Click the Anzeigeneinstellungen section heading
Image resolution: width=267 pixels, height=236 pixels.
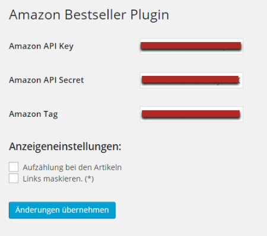pos(65,147)
